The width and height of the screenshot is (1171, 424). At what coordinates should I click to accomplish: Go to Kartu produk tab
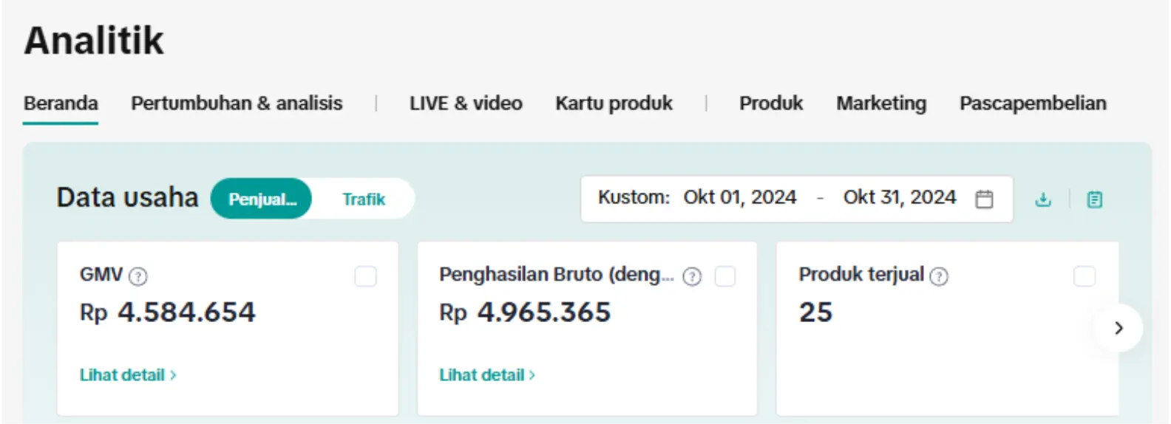click(x=614, y=103)
